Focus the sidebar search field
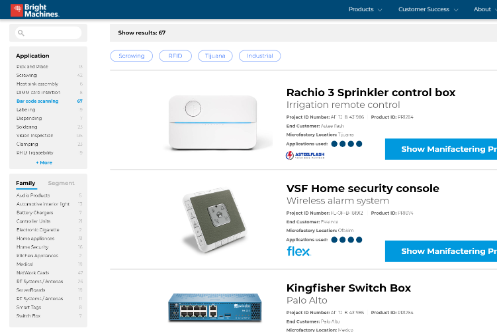Screen dimensions: 497x332 (x=48, y=32)
